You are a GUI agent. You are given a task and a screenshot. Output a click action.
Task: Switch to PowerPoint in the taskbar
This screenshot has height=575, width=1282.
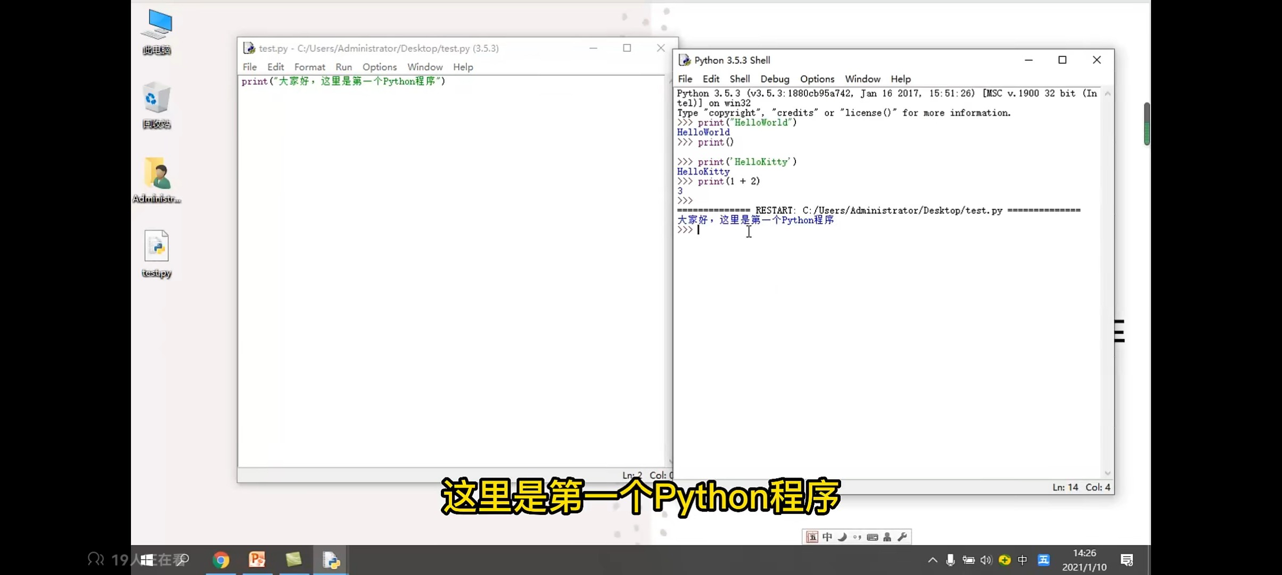pos(257,560)
